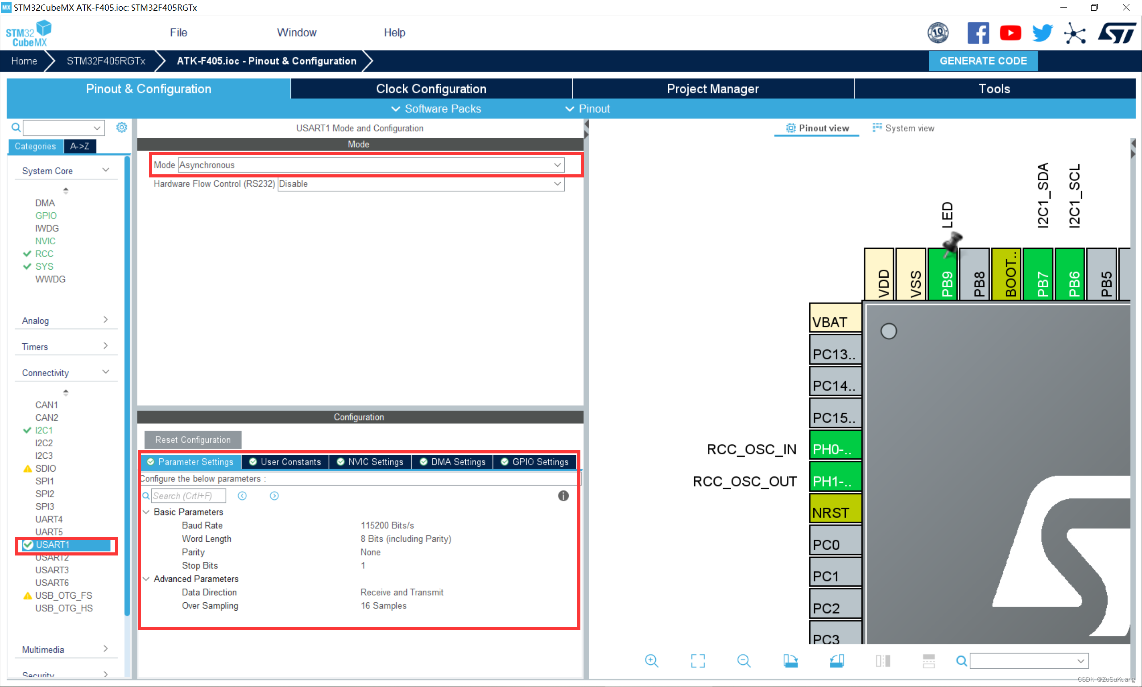Open the NVIC Settings tab
The height and width of the screenshot is (687, 1142).
click(370, 462)
